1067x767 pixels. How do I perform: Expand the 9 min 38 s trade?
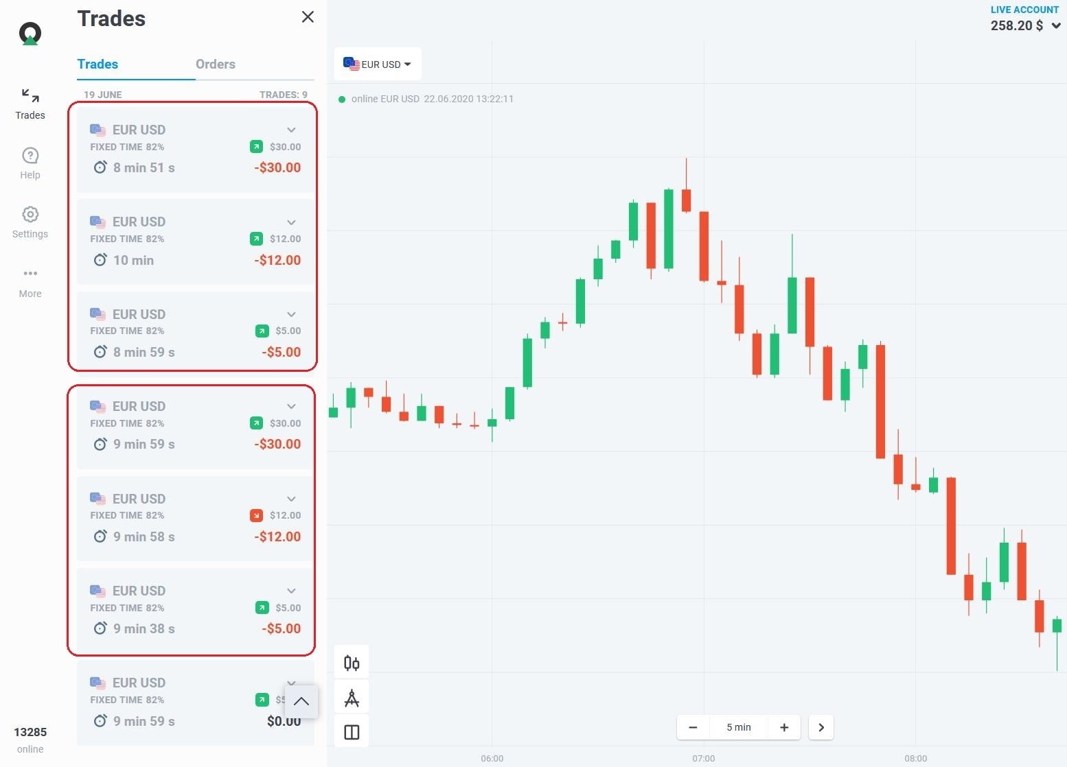point(291,591)
